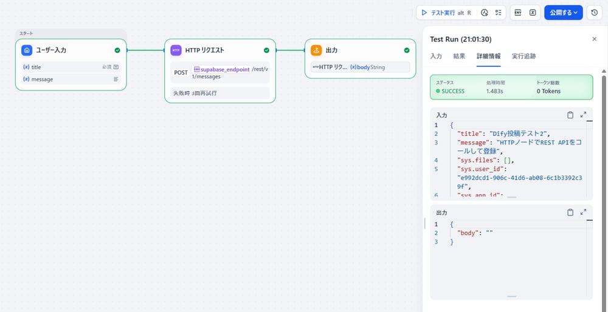The image size is (608, 312).
Task: Switch to the 結果 tab
Action: tap(459, 56)
